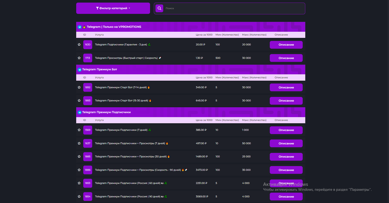Open description for service 1886
Viewport: 389px width, 203px height.
pos(286,170)
